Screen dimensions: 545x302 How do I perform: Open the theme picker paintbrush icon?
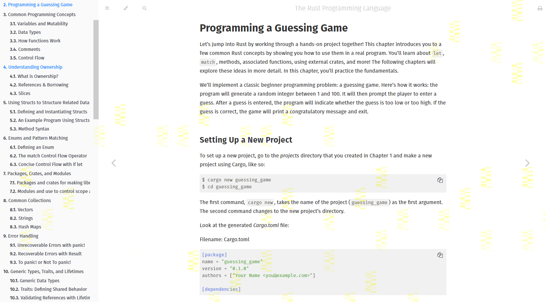[126, 8]
